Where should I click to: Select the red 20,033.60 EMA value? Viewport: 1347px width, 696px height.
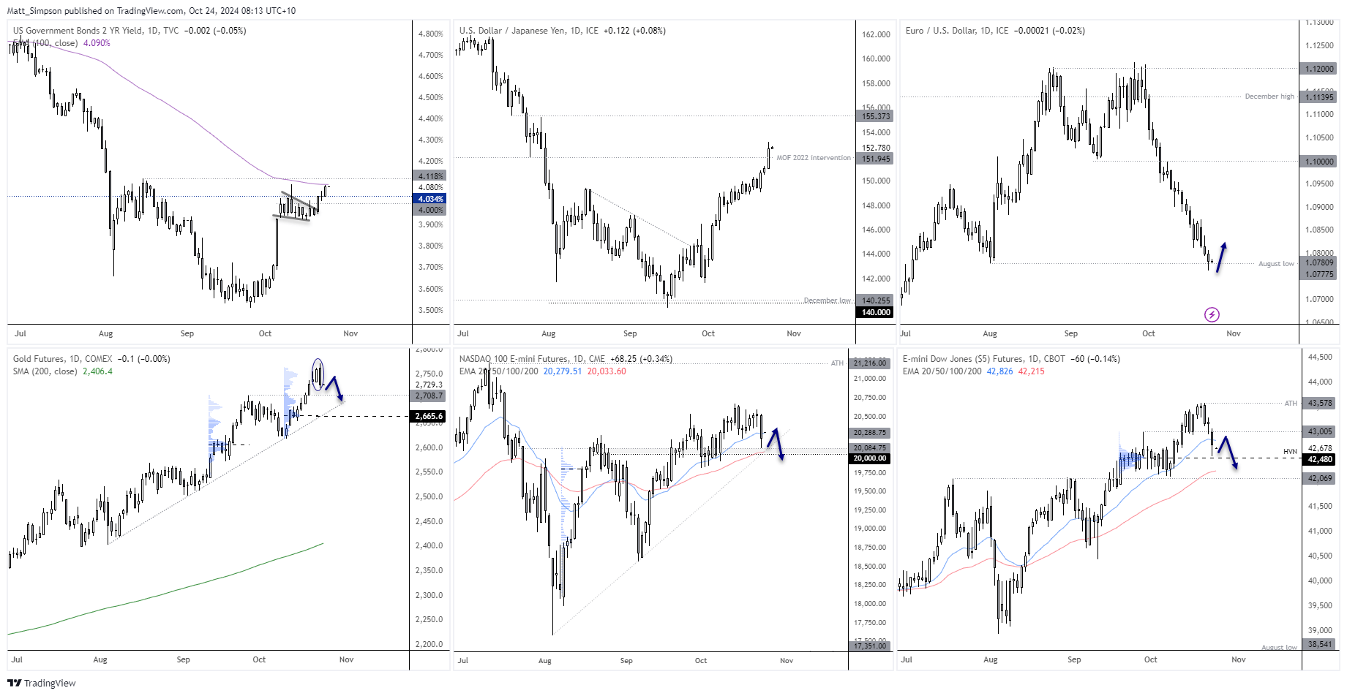[x=607, y=371]
